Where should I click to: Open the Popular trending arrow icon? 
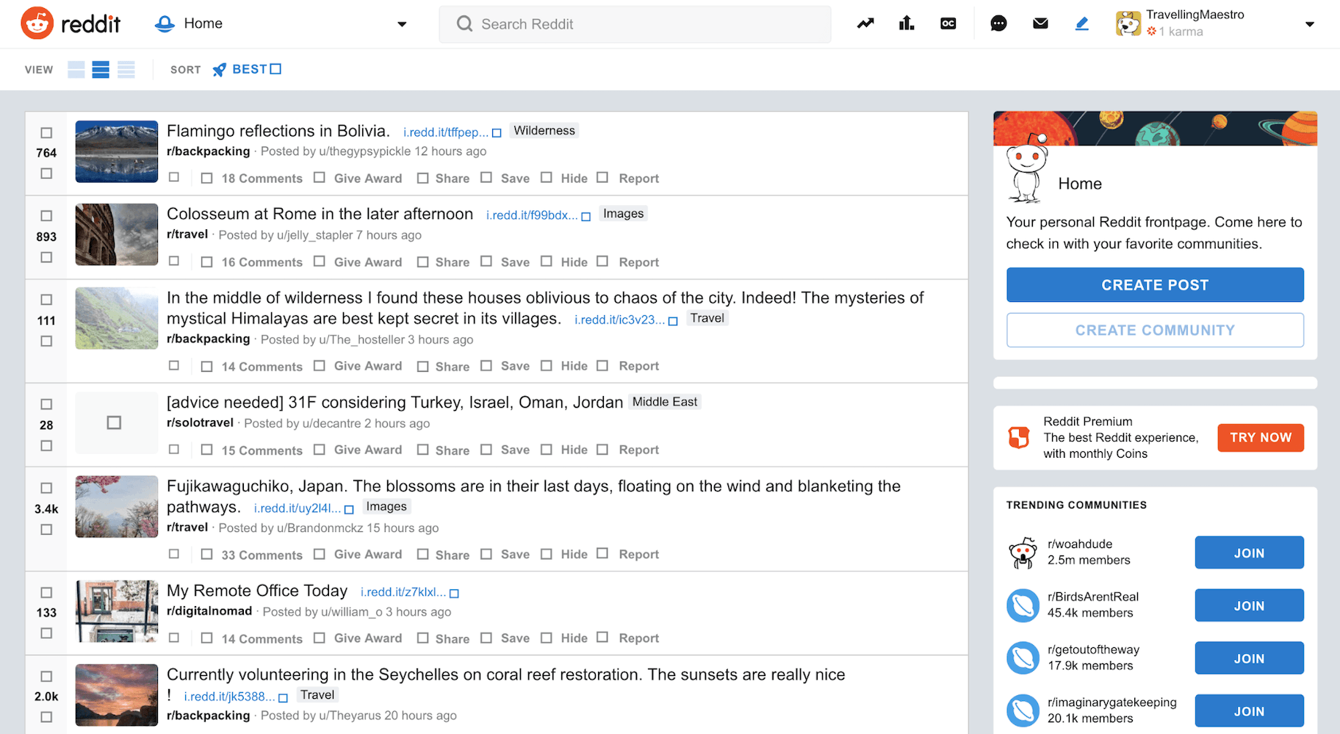tap(865, 24)
